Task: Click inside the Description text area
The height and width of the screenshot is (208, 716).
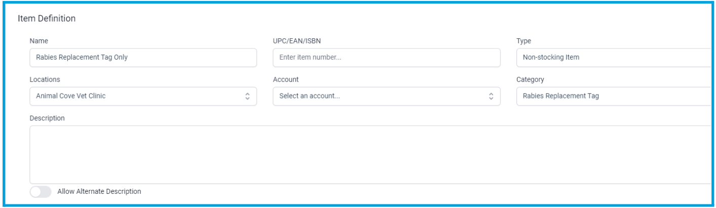Action: [371, 154]
